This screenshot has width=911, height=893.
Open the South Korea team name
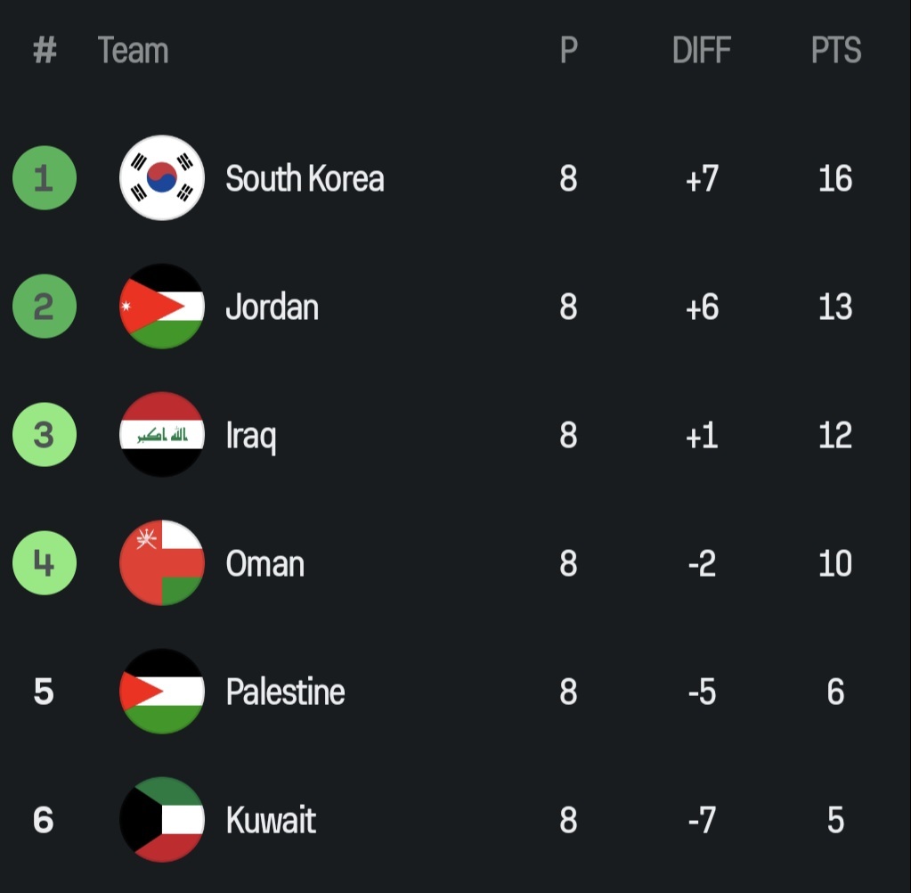coord(305,178)
